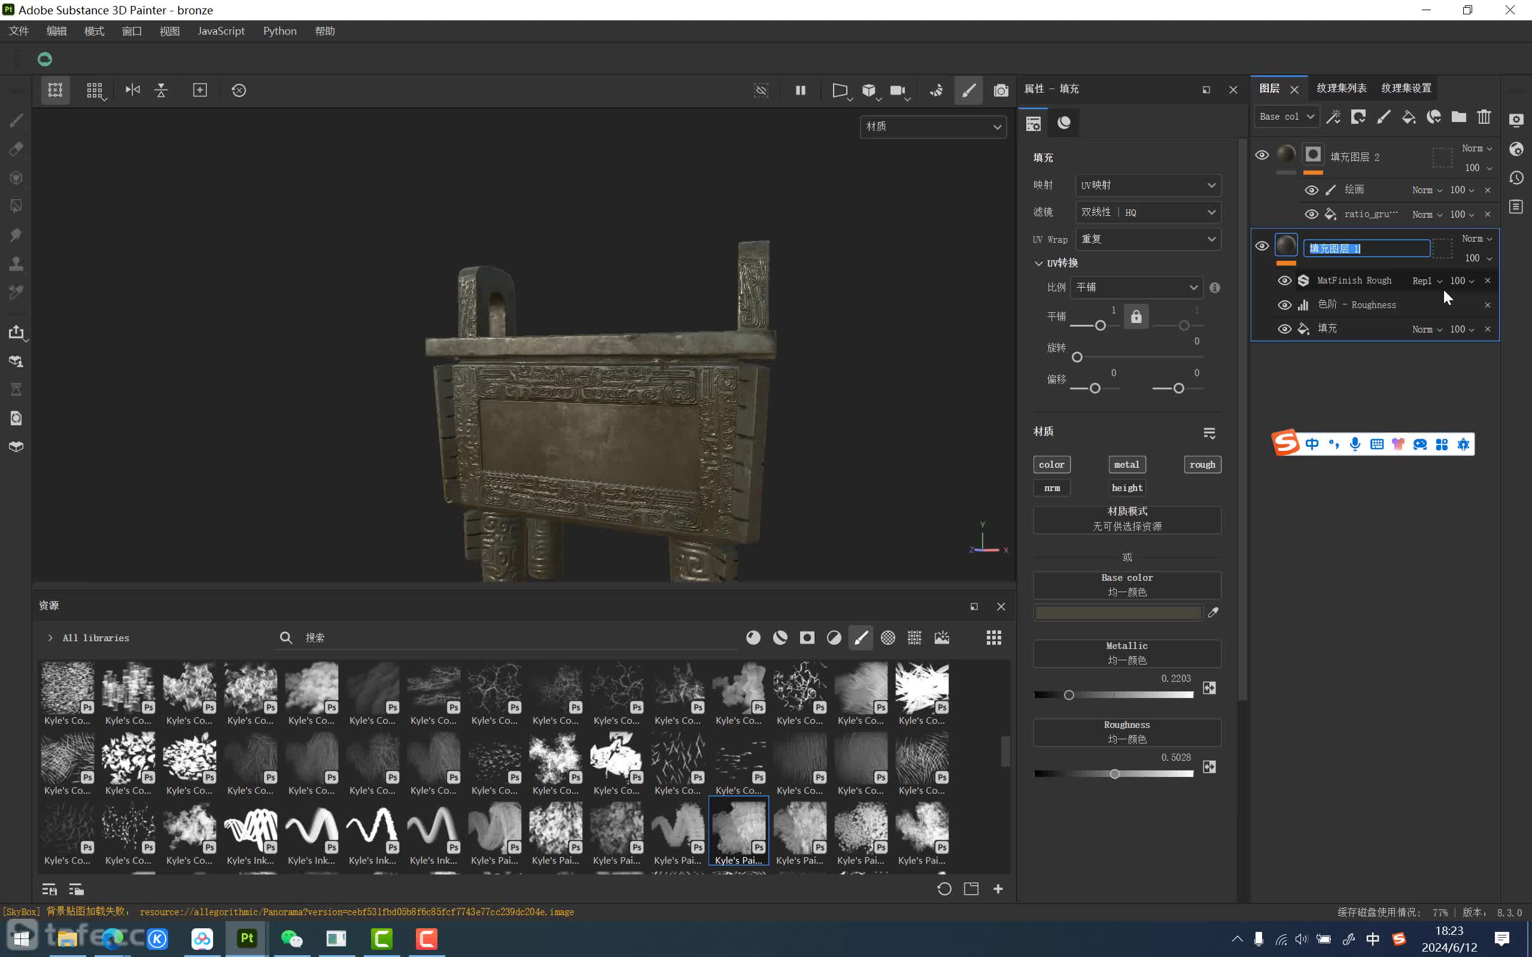Open material section options menu icon
The height and width of the screenshot is (957, 1532).
click(x=1209, y=433)
